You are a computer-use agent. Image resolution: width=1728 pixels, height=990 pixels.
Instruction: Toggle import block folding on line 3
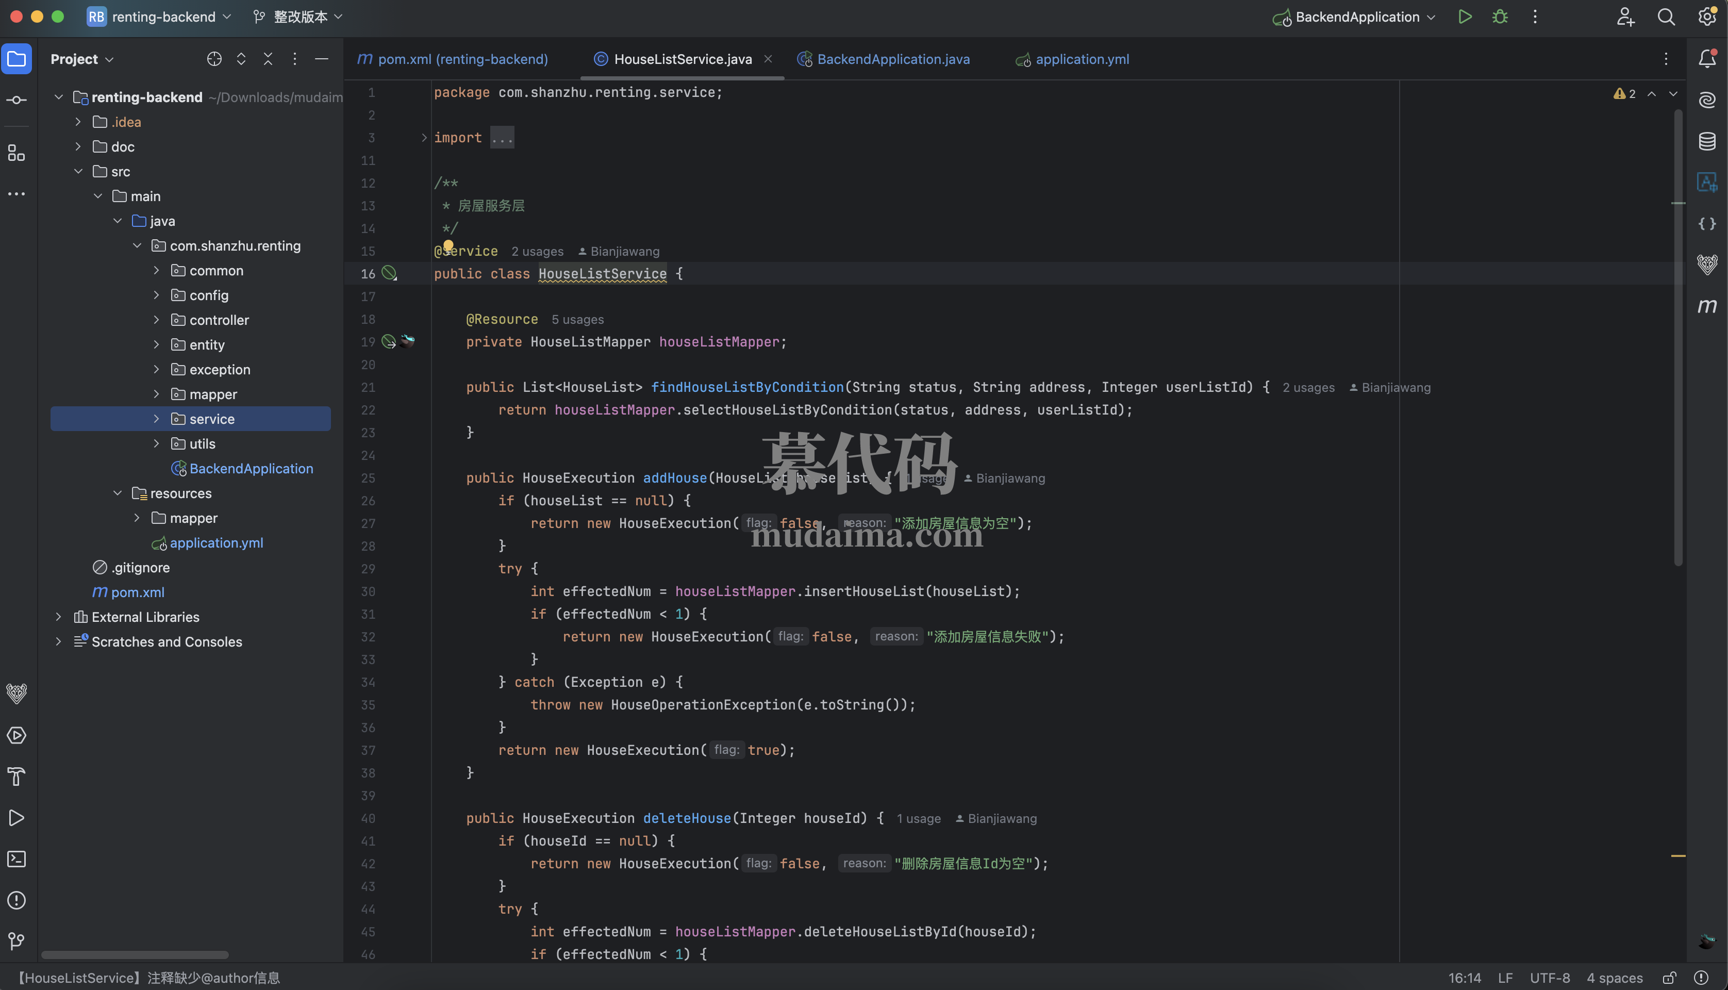[x=424, y=138]
